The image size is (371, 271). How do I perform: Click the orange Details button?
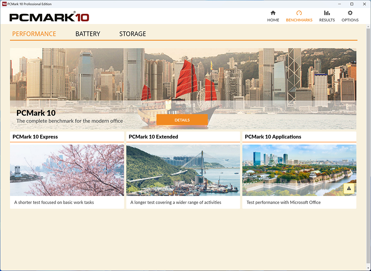tap(182, 120)
